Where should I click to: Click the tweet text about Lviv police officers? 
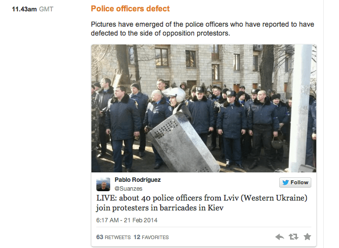[x=202, y=203]
